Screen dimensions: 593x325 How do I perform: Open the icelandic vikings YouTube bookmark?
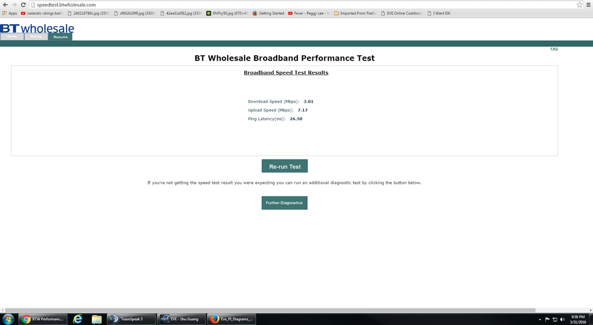pyautogui.click(x=42, y=13)
